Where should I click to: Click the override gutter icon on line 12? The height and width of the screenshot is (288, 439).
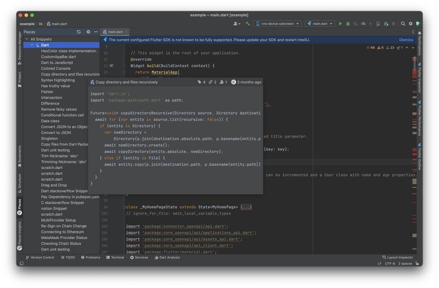coord(111,66)
